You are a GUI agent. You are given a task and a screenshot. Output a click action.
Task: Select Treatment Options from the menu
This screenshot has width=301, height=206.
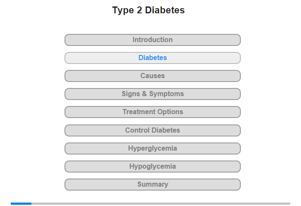152,112
